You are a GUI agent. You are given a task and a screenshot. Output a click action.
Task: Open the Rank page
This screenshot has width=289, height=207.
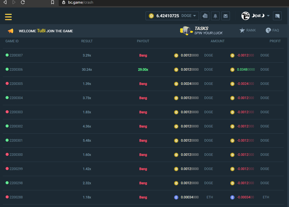248,30
